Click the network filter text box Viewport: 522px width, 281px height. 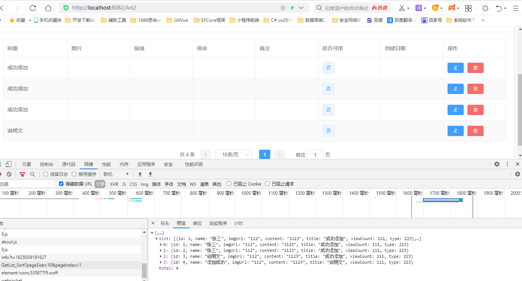(x=27, y=184)
